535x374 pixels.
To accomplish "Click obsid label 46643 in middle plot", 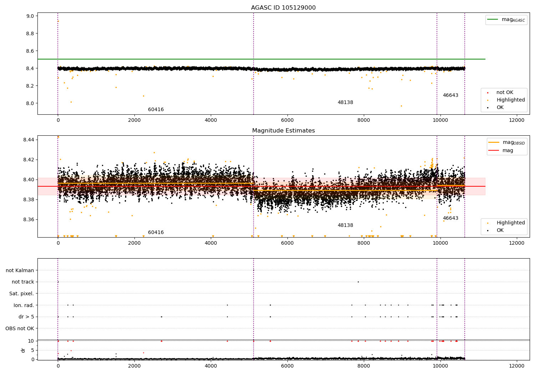I will pyautogui.click(x=450, y=218).
